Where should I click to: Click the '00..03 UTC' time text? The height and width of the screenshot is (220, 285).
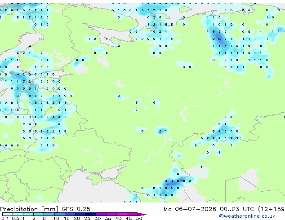[237, 209]
